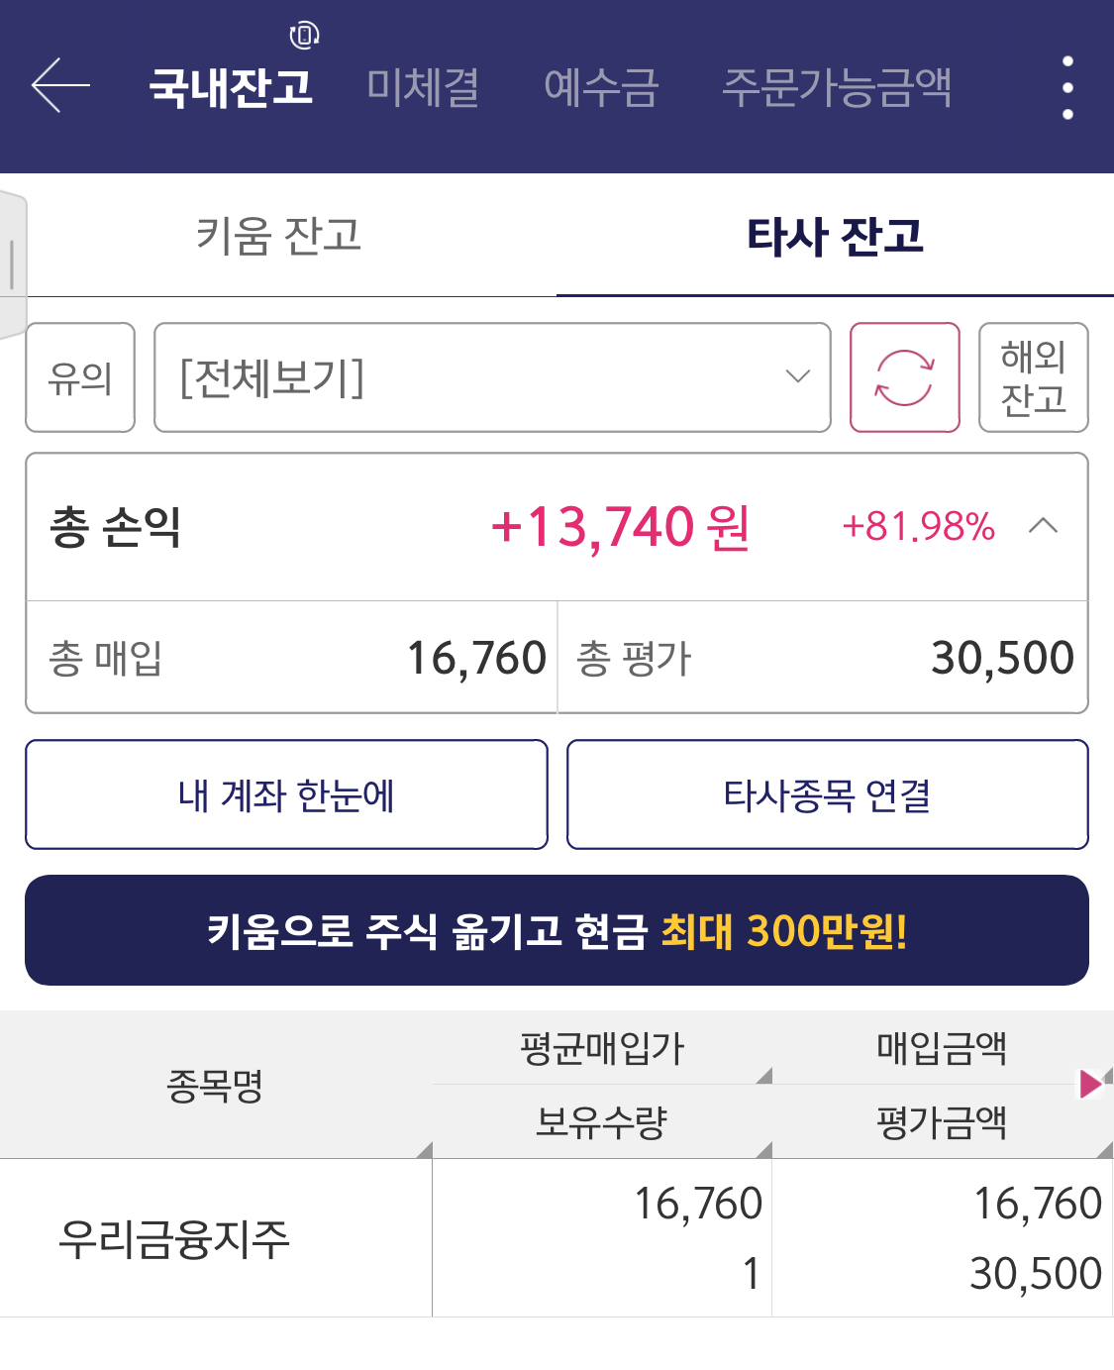Open the [전체보기] account dropdown
Screen dimensions: 1114x1370
pos(492,377)
